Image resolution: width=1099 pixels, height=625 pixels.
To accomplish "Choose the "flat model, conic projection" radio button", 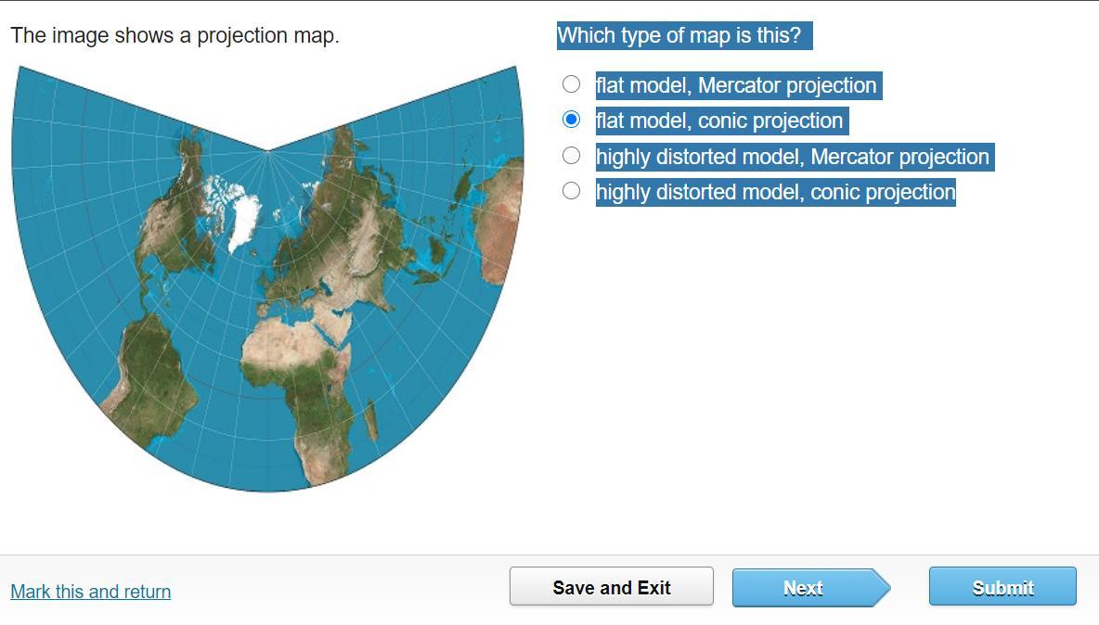I will coord(572,120).
